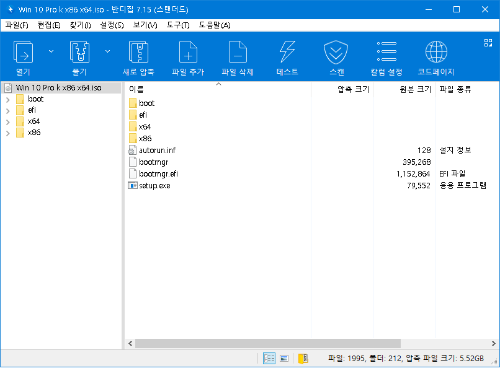
Task: Click the status bar file count text
Action: pos(406,359)
